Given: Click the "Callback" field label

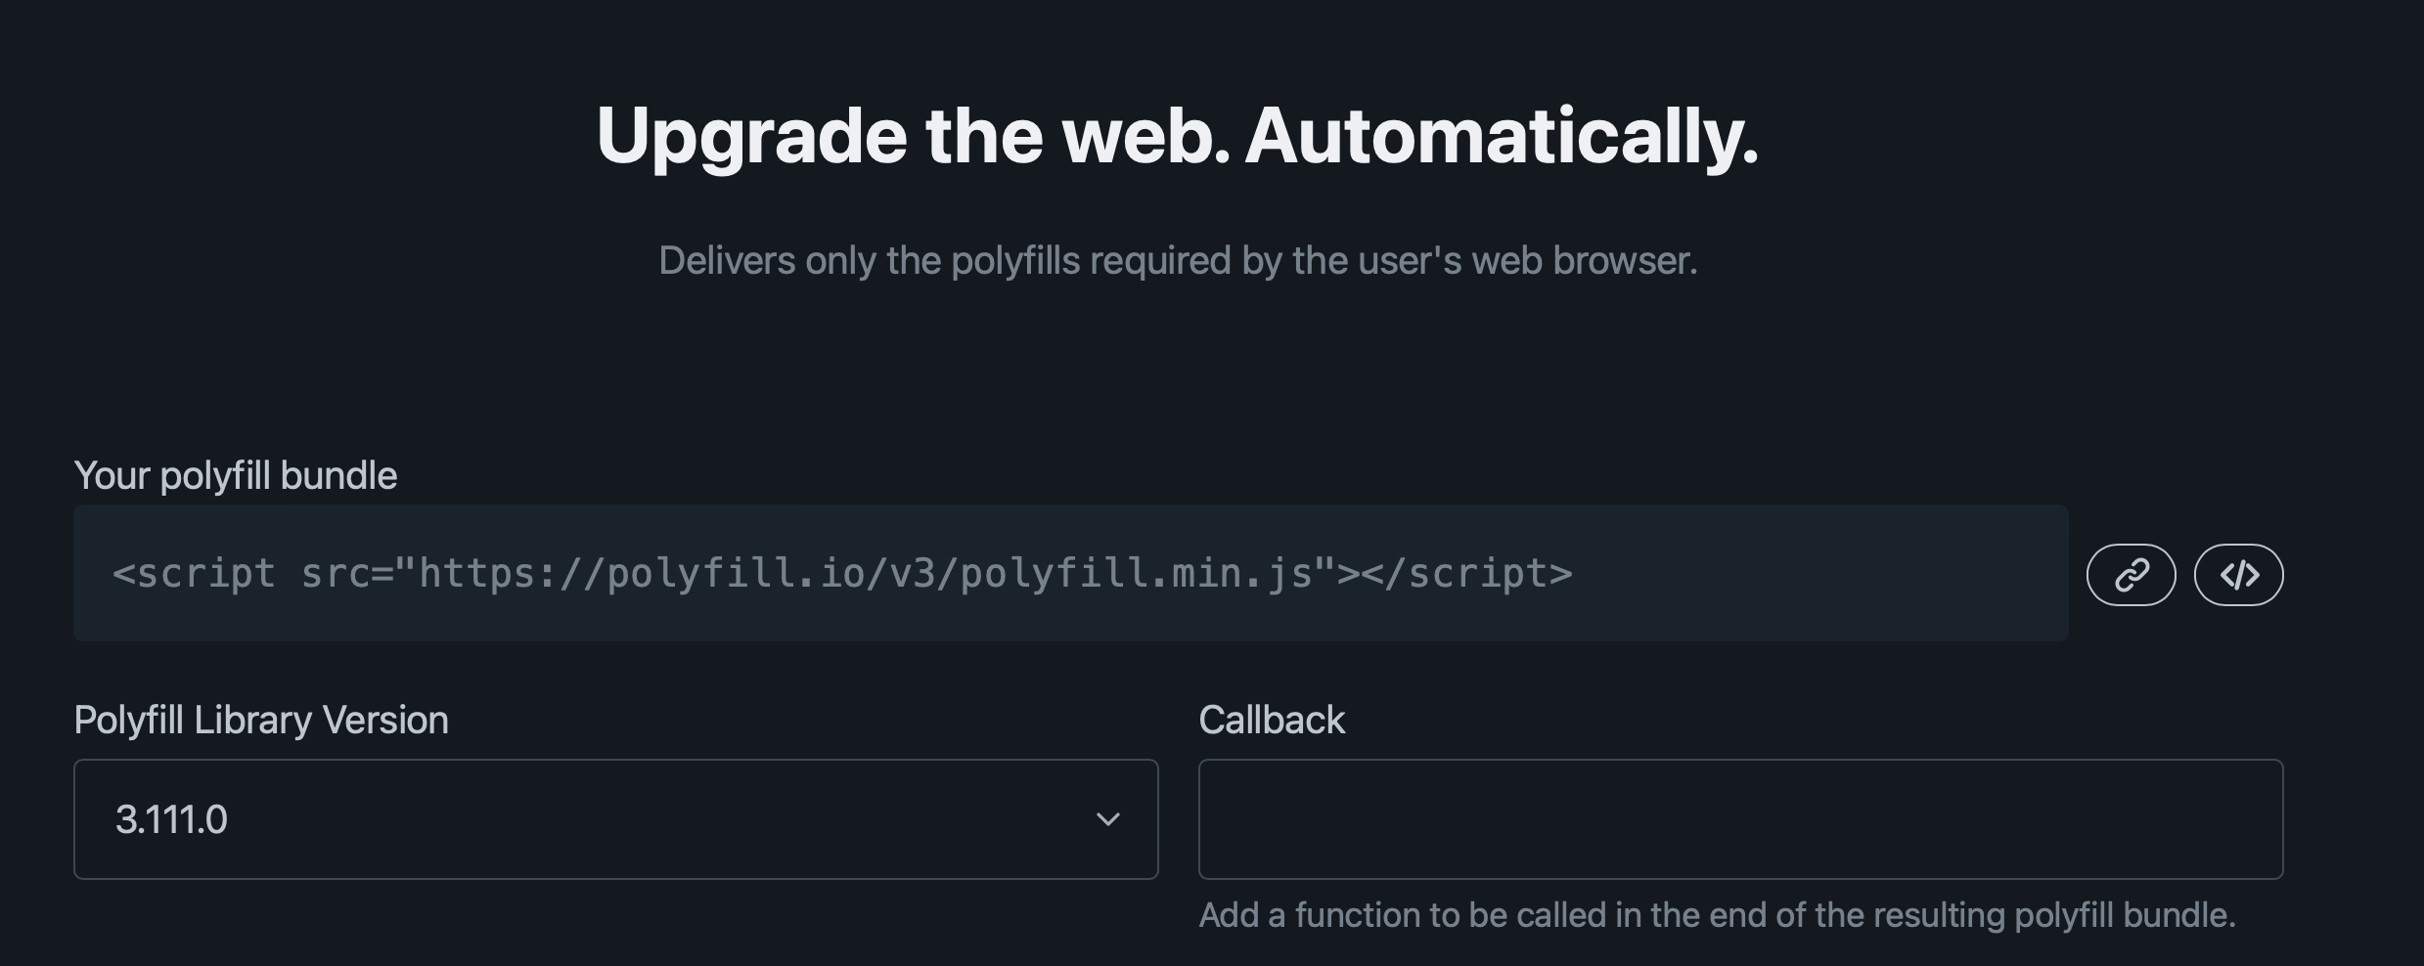Looking at the screenshot, I should pyautogui.click(x=1272, y=721).
